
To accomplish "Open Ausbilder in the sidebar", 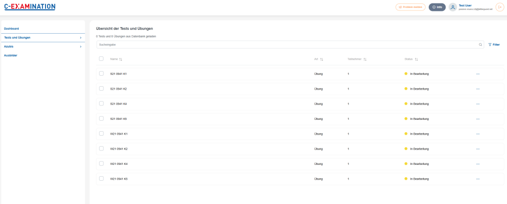I will click(11, 55).
